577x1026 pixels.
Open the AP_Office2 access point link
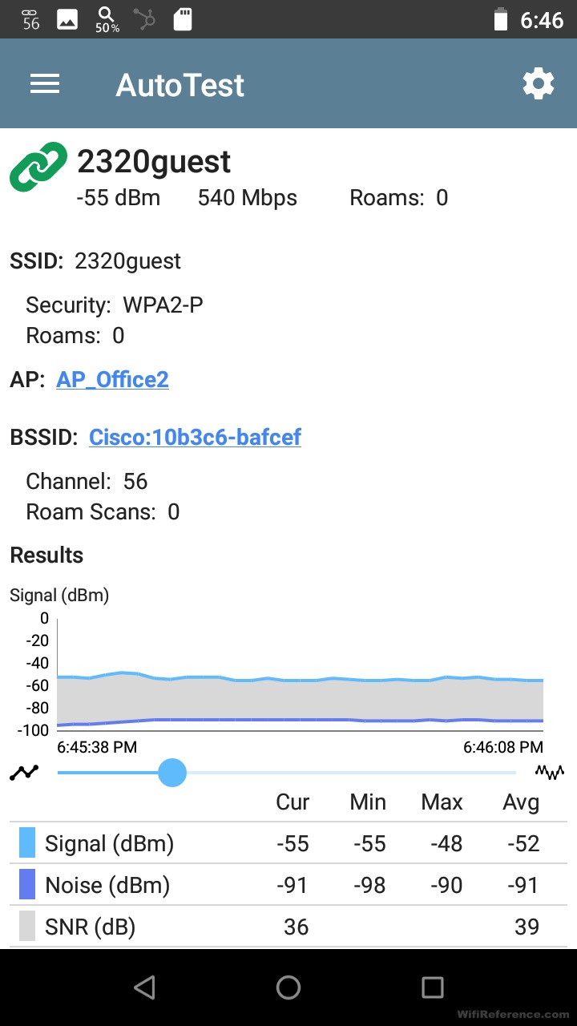(112, 379)
